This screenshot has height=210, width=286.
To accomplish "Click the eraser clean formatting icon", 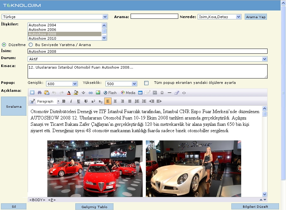I will [177, 92].
